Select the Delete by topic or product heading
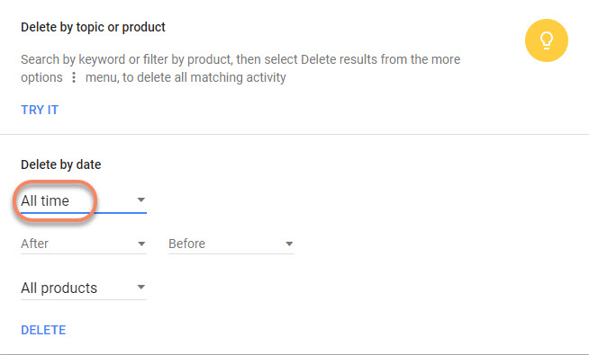 pyautogui.click(x=93, y=27)
